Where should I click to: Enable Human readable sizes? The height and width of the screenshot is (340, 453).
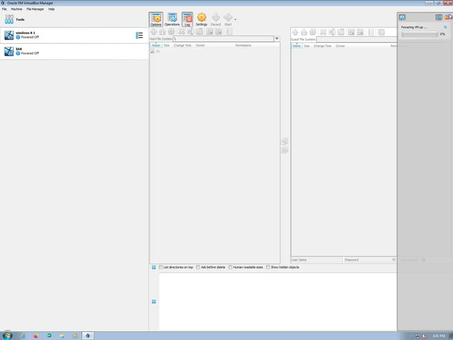[246, 267]
